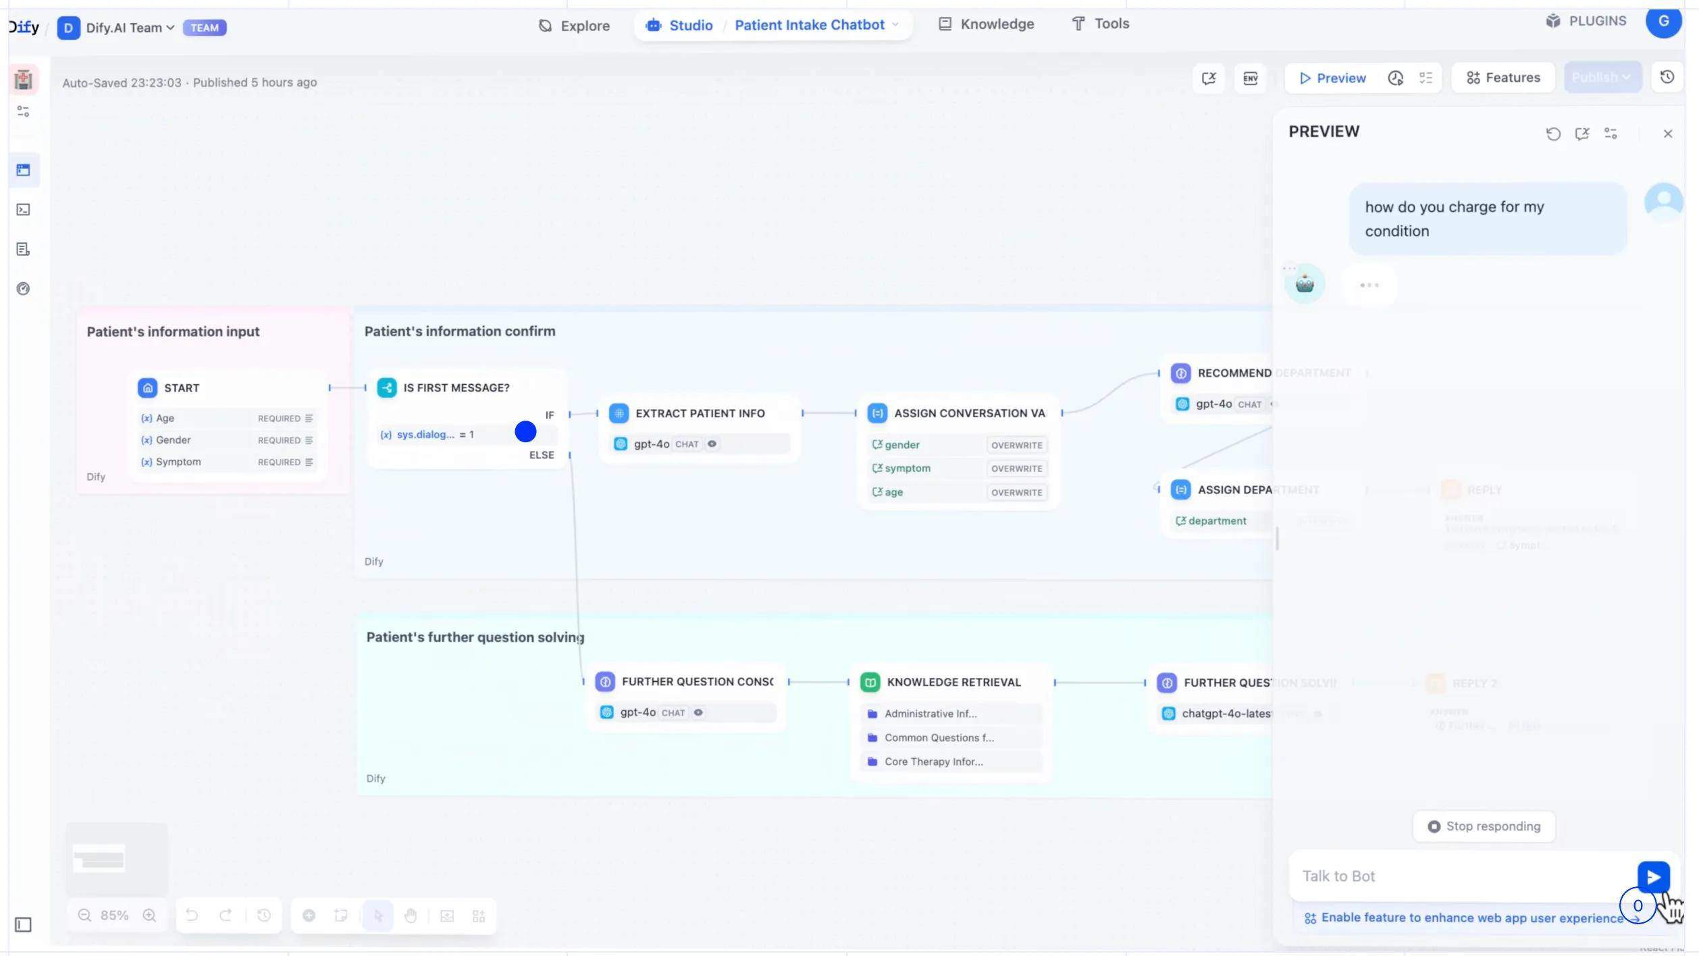Click the Dify logo
Screen dimensions: 1699x956
(x=24, y=27)
